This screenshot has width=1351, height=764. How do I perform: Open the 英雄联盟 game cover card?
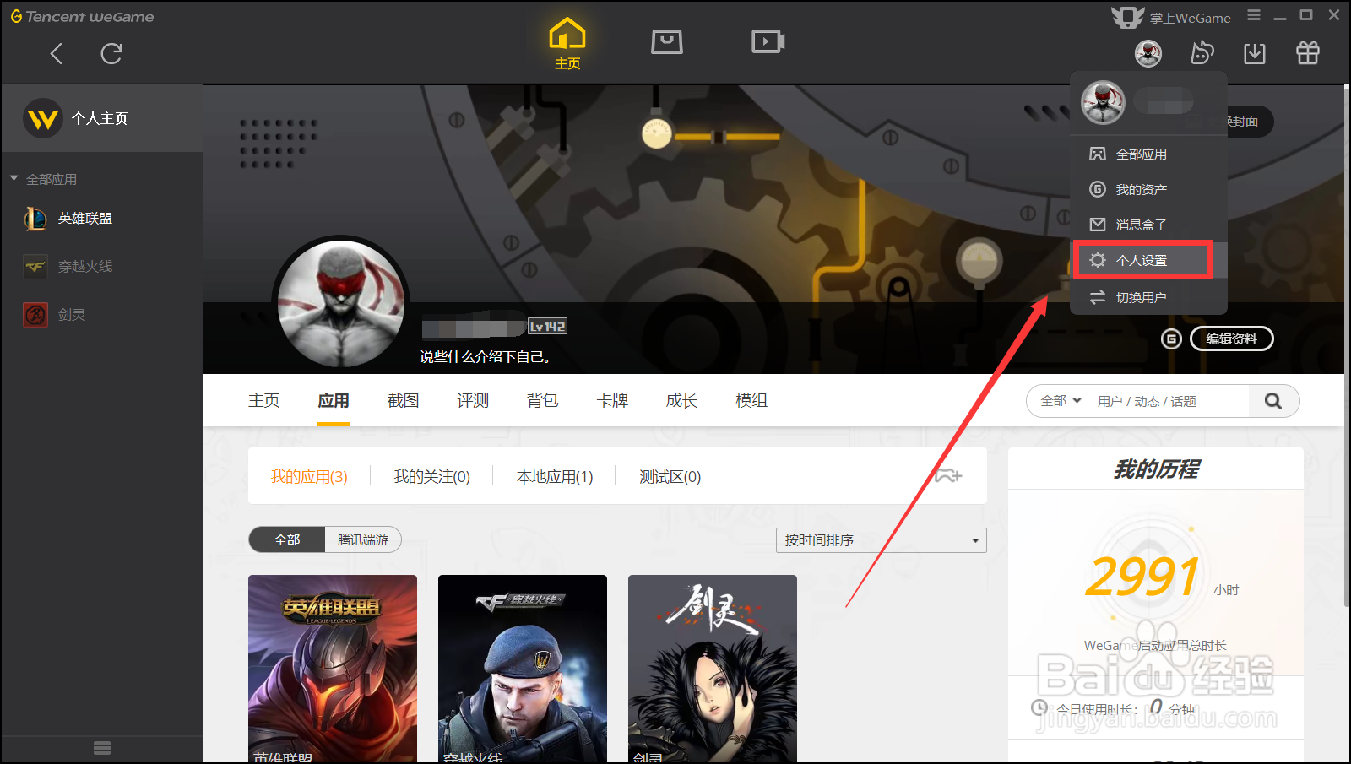pyautogui.click(x=333, y=669)
